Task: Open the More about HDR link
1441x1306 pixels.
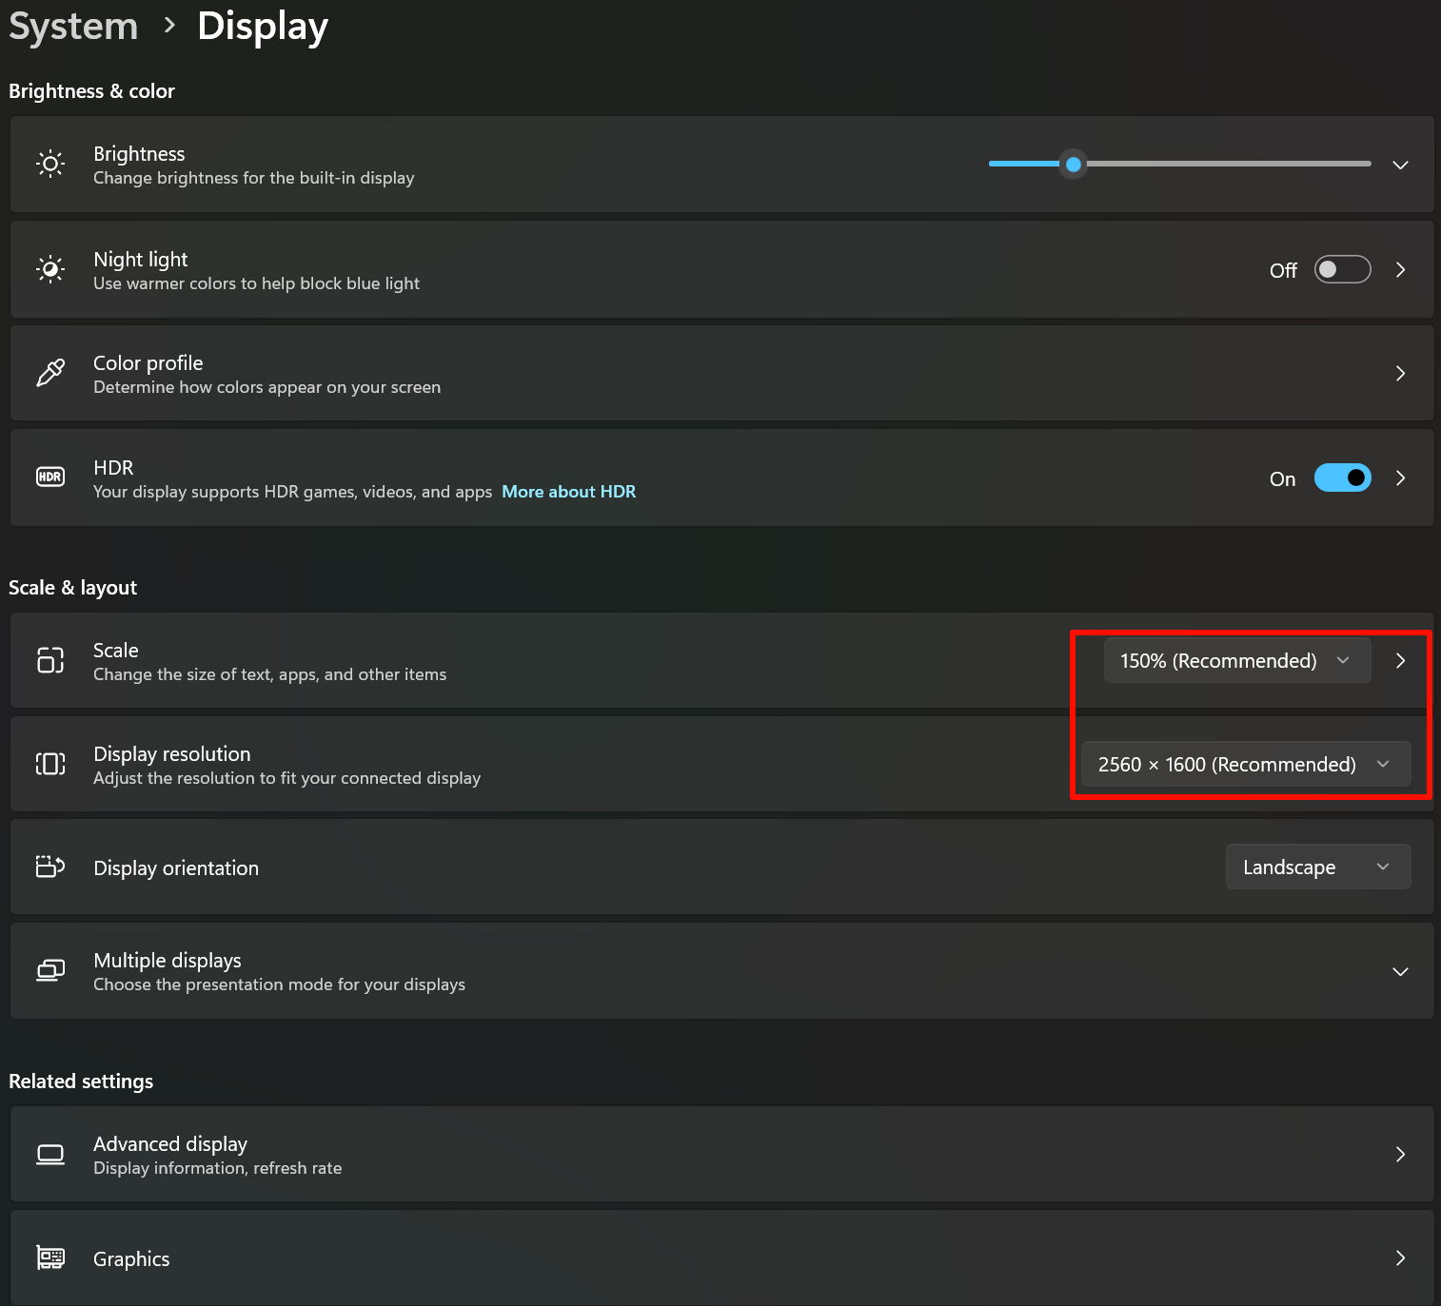Action: pos(569,492)
